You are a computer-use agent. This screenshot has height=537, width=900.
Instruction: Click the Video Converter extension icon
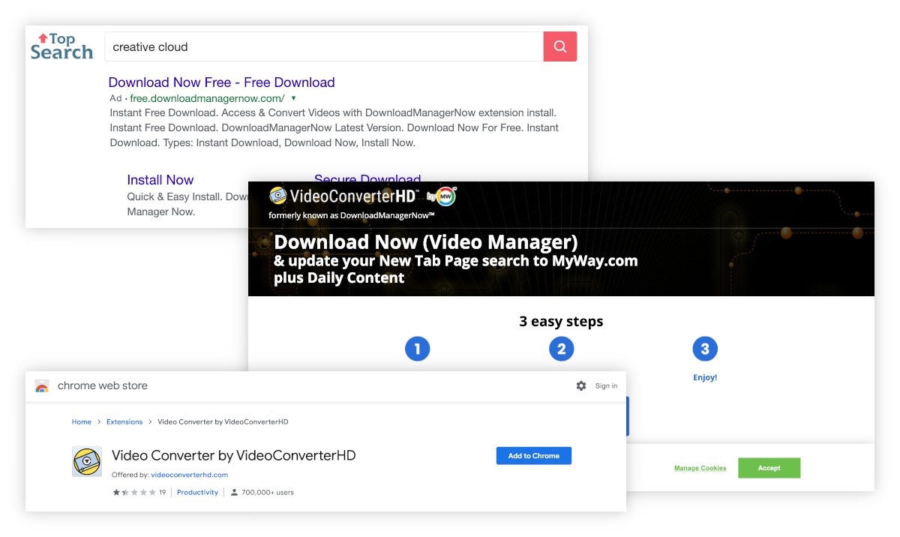click(86, 461)
